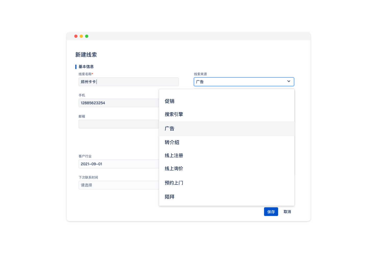The height and width of the screenshot is (253, 377).
Task: Select 促销 from the dropdown list
Action: [170, 101]
